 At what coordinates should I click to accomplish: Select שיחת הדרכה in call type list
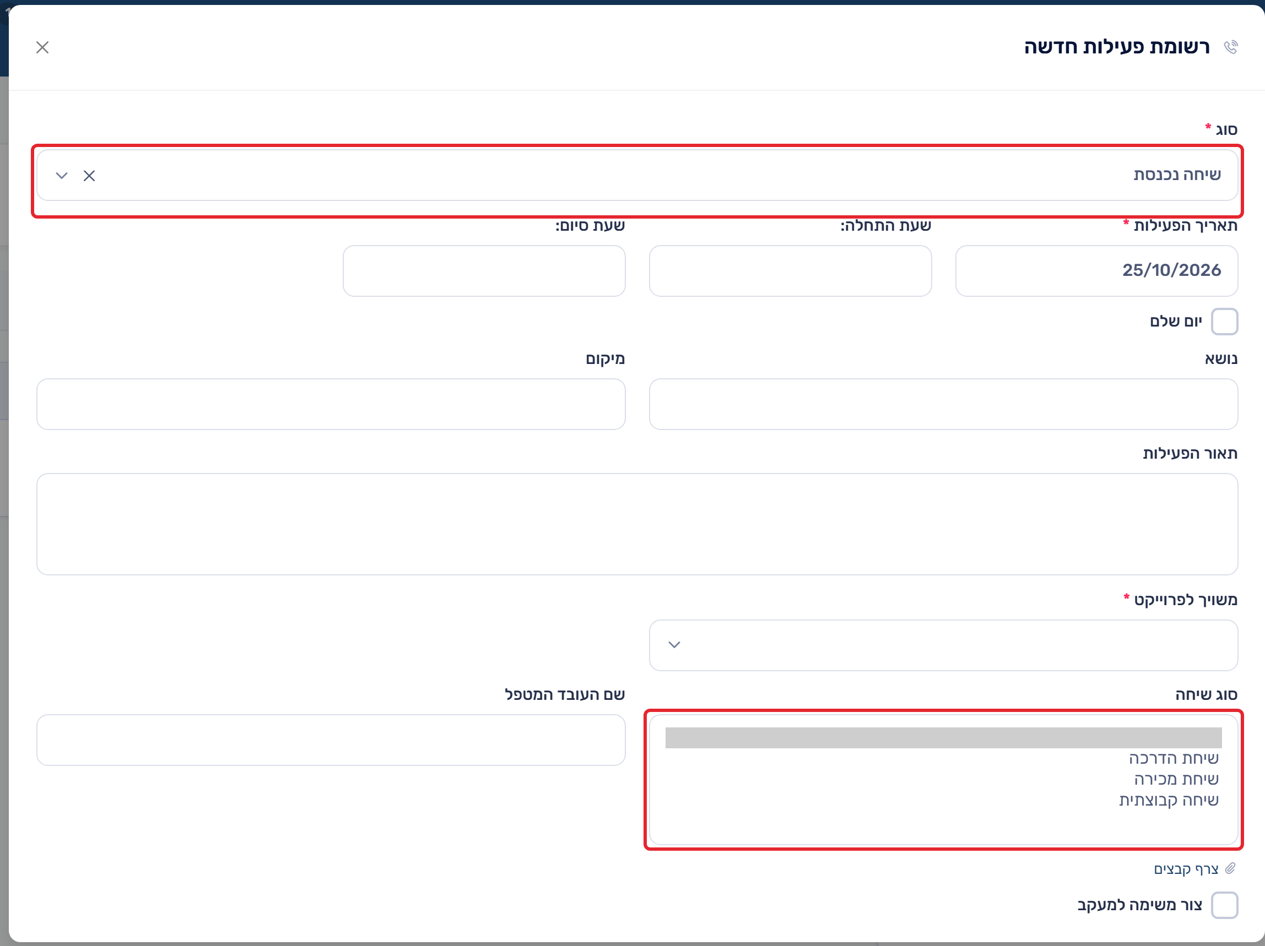click(x=1174, y=759)
